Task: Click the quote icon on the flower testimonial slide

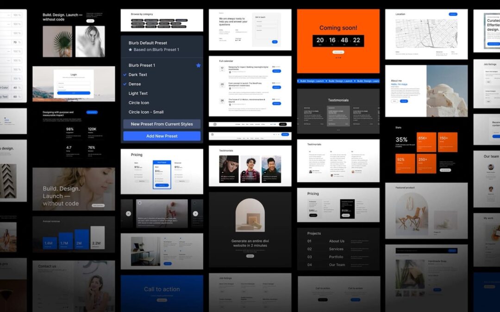Action: [x=139, y=202]
